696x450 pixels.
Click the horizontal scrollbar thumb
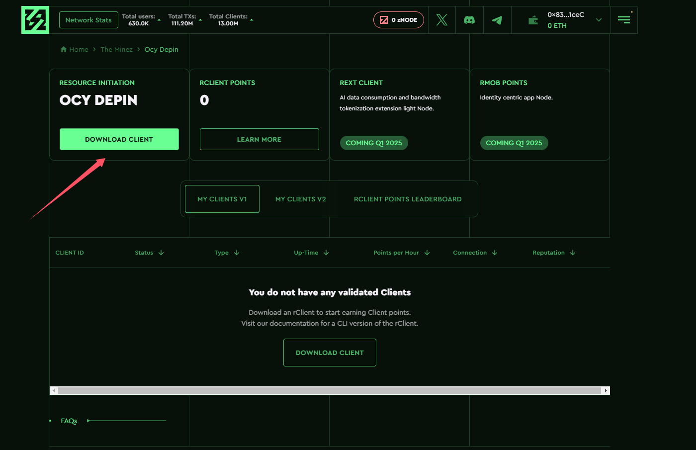[330, 390]
